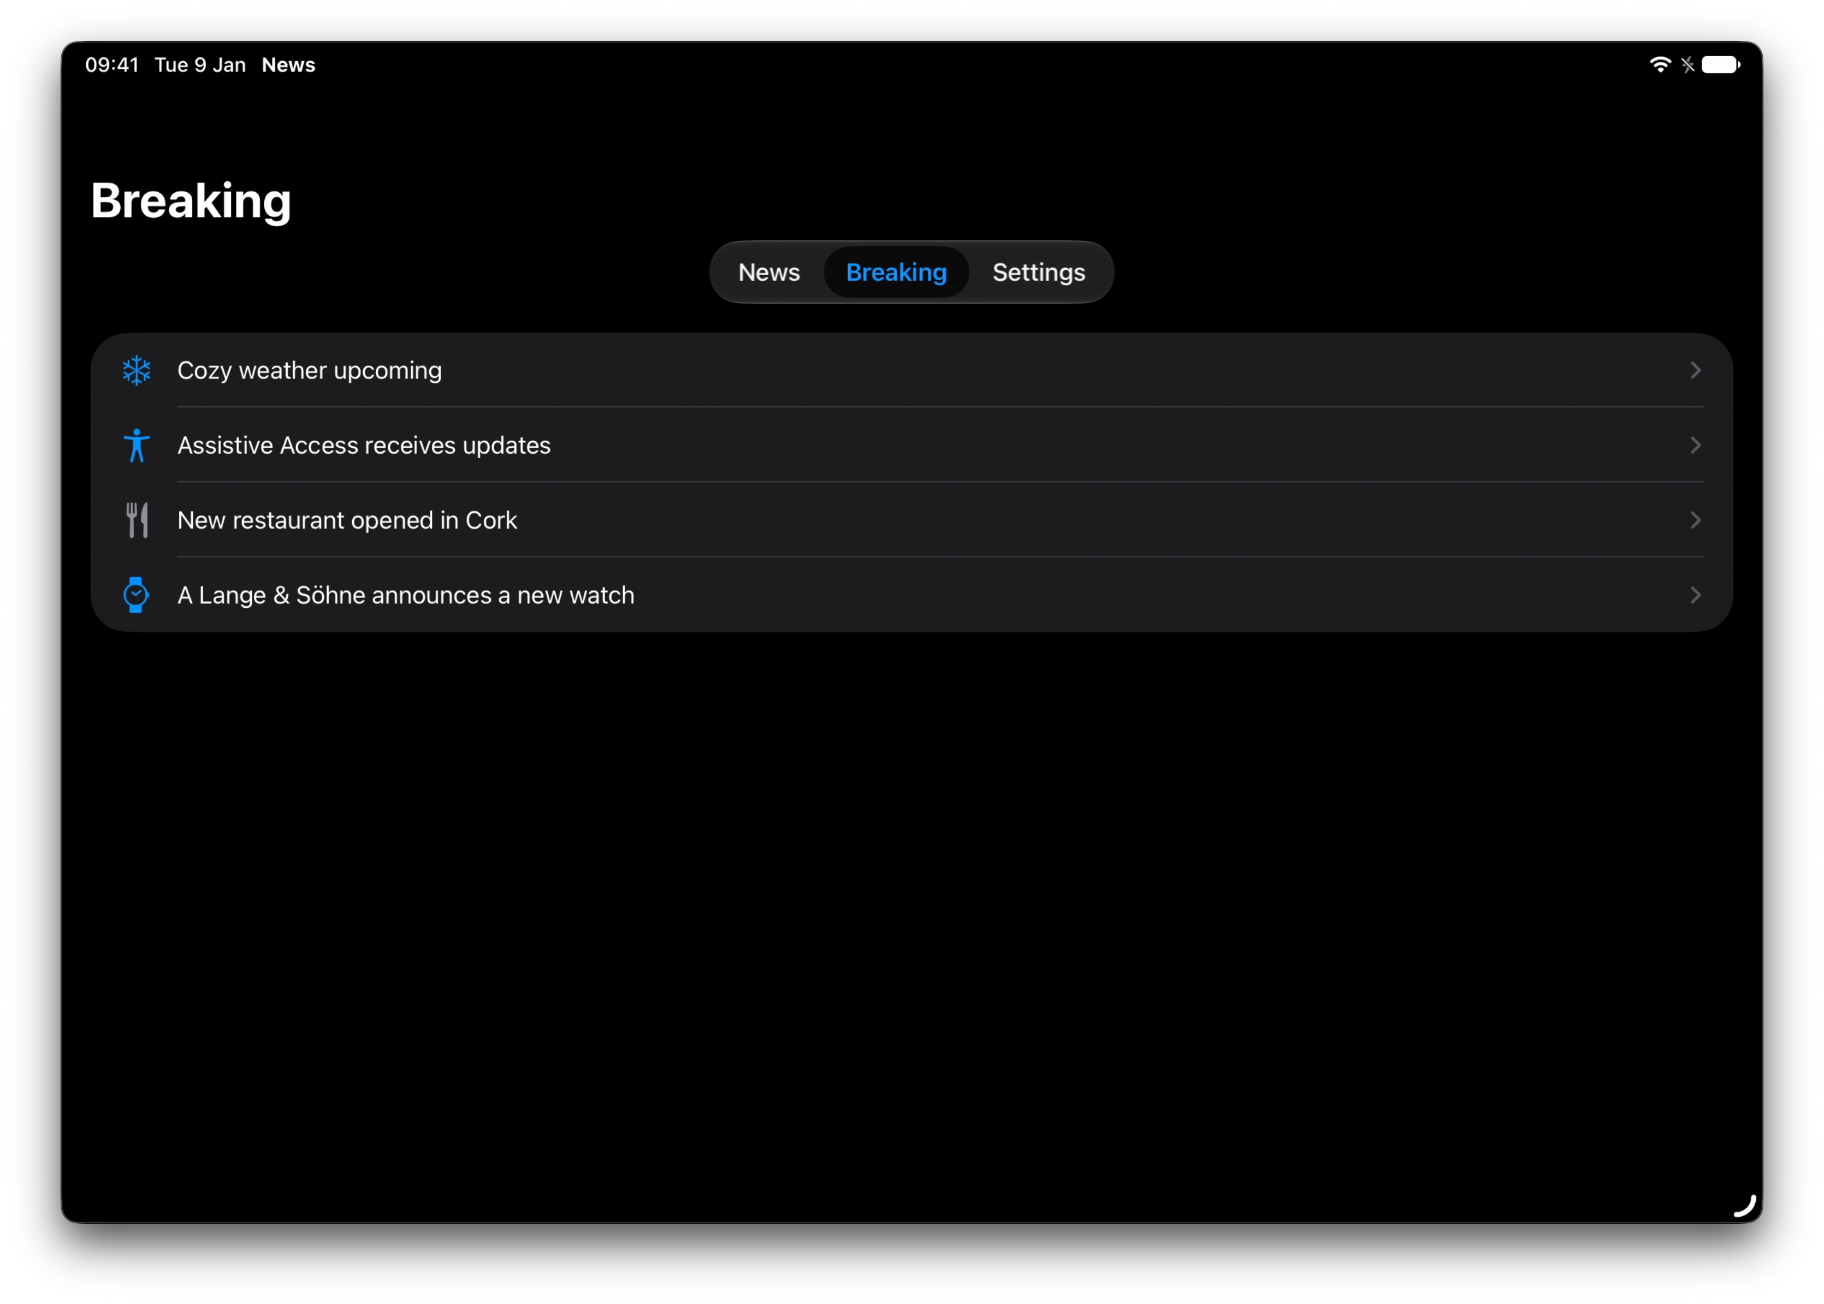
Task: Click the fork and knife restaurant icon
Action: [x=137, y=520]
